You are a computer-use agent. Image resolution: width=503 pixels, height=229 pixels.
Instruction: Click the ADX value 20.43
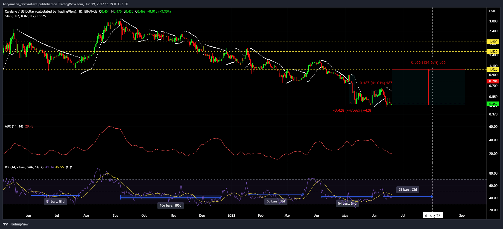29,126
